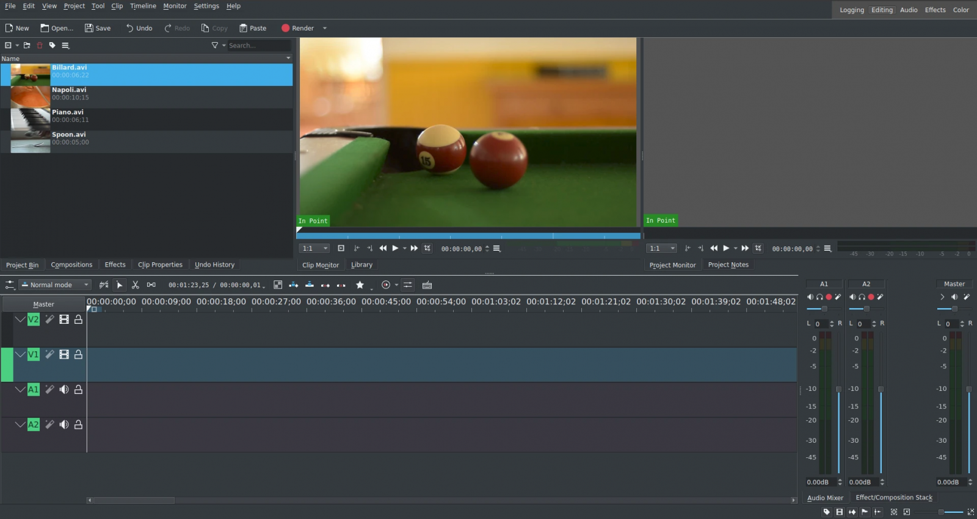Delete selected clip with red trash icon
The height and width of the screenshot is (519, 977).
40,45
